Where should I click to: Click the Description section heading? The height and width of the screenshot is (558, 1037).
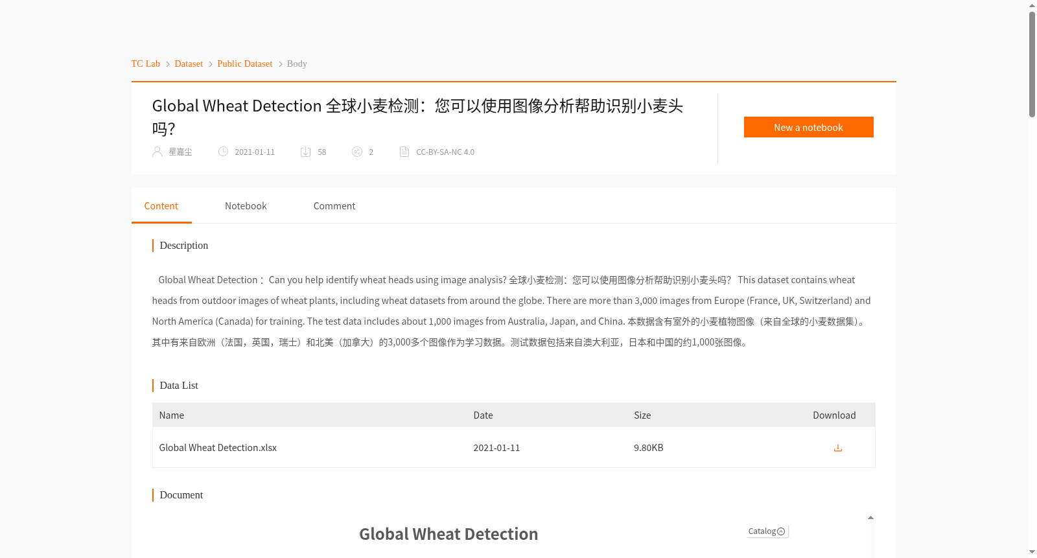[x=184, y=246]
